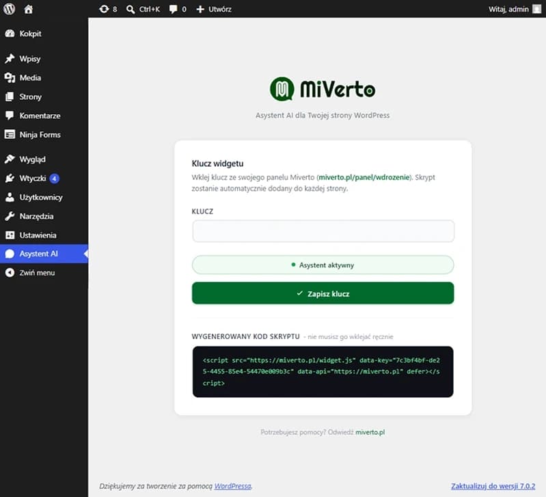
Task: Open the miverto.pl help link
Action: tap(370, 432)
